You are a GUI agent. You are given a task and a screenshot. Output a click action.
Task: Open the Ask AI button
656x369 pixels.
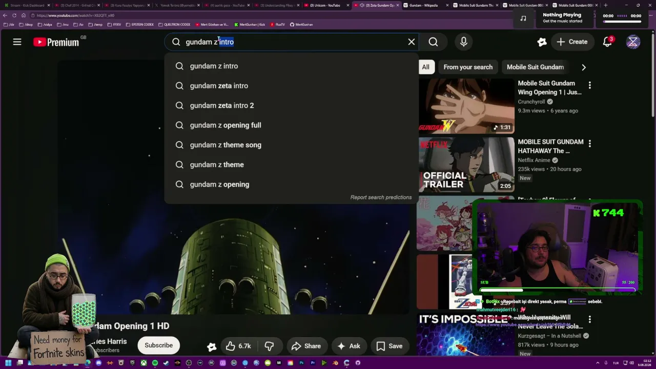tap(348, 346)
